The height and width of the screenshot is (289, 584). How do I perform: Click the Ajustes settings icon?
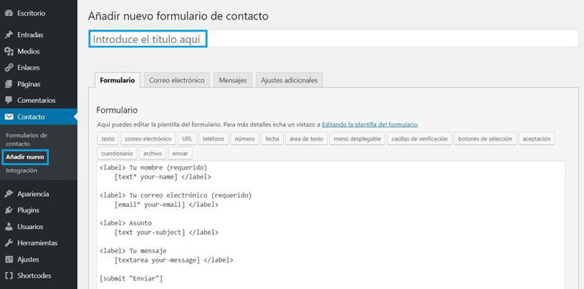tap(9, 260)
